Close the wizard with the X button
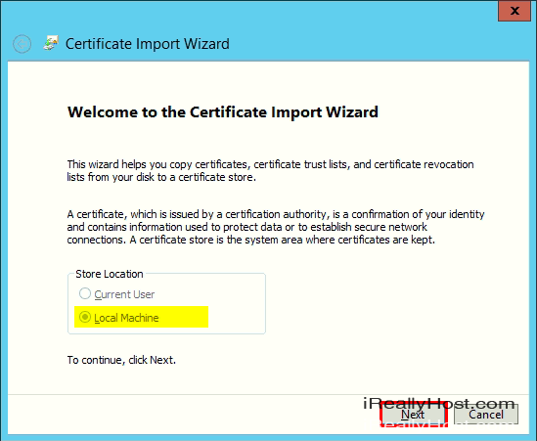537x441 pixels. [515, 11]
